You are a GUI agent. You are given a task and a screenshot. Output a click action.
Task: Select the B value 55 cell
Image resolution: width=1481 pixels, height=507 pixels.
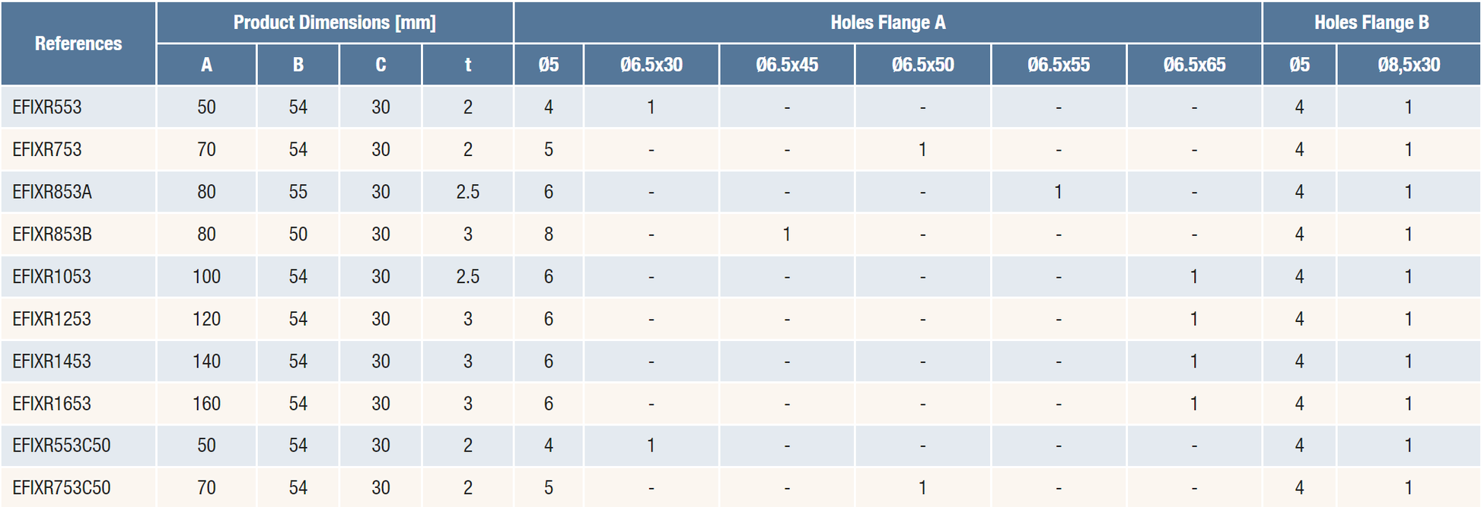tap(298, 192)
